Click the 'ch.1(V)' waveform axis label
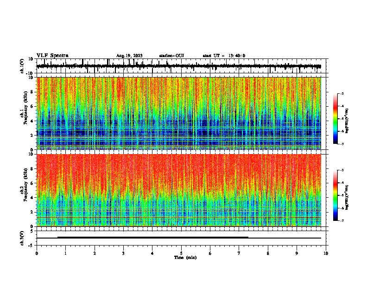367x284 pixels. coord(22,66)
